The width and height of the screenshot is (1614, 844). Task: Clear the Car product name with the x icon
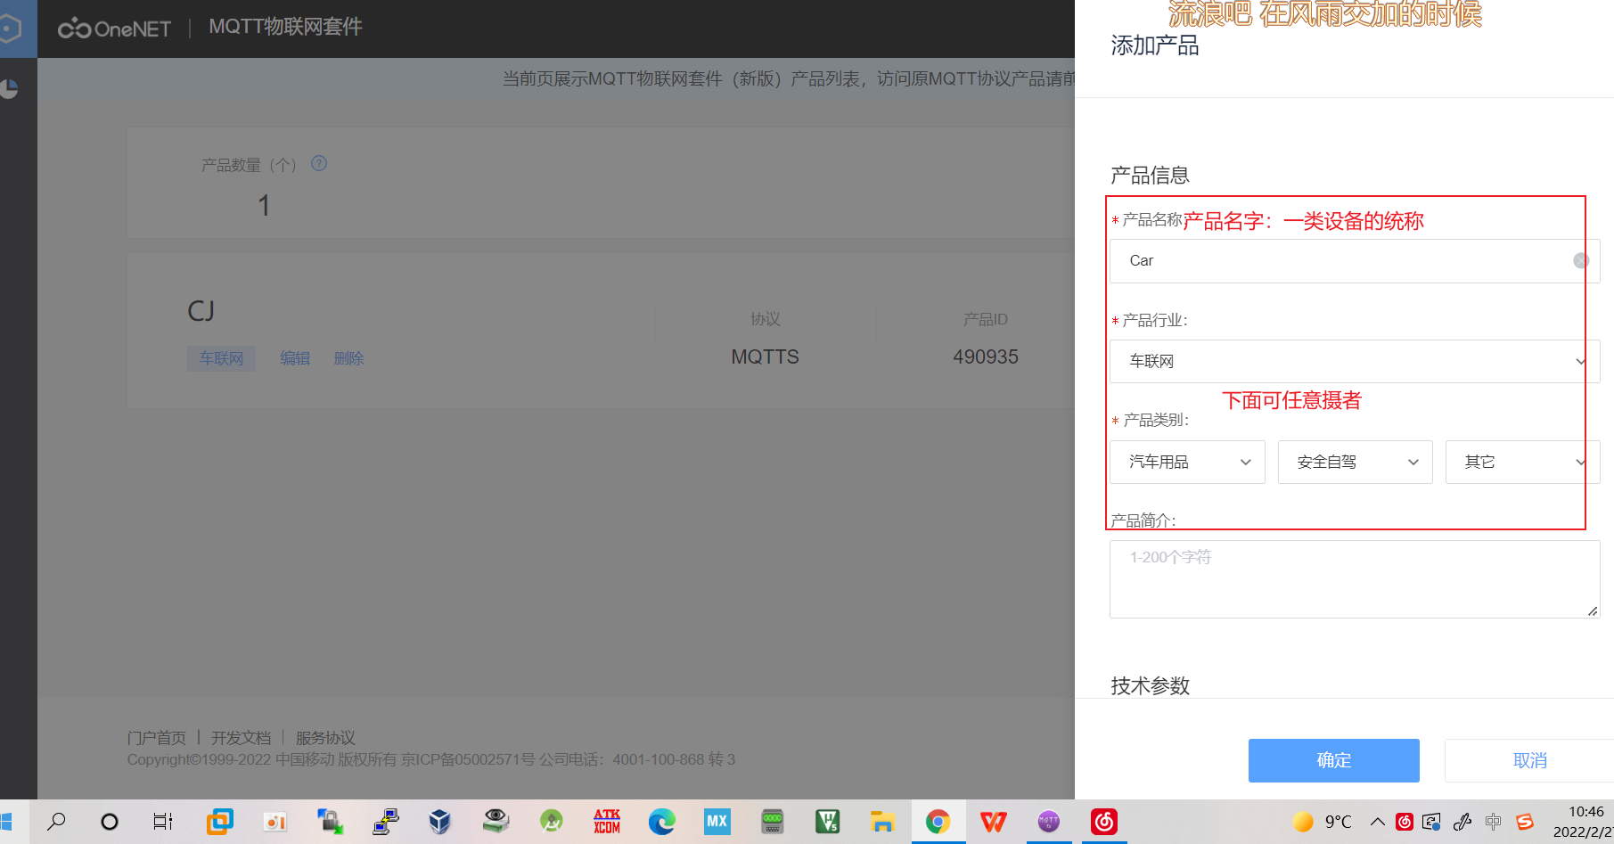pyautogui.click(x=1582, y=260)
